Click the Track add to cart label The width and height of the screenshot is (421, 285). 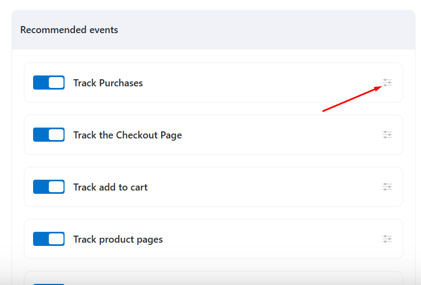tap(110, 187)
